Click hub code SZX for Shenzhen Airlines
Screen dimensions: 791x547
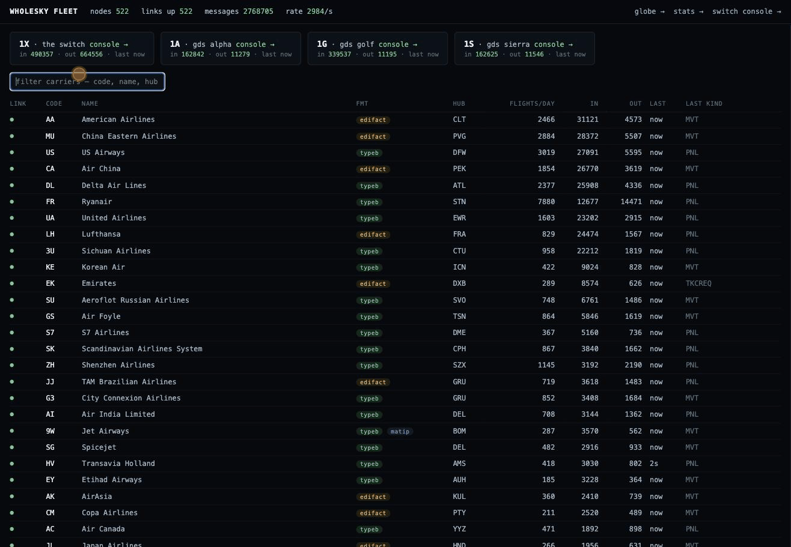(459, 365)
